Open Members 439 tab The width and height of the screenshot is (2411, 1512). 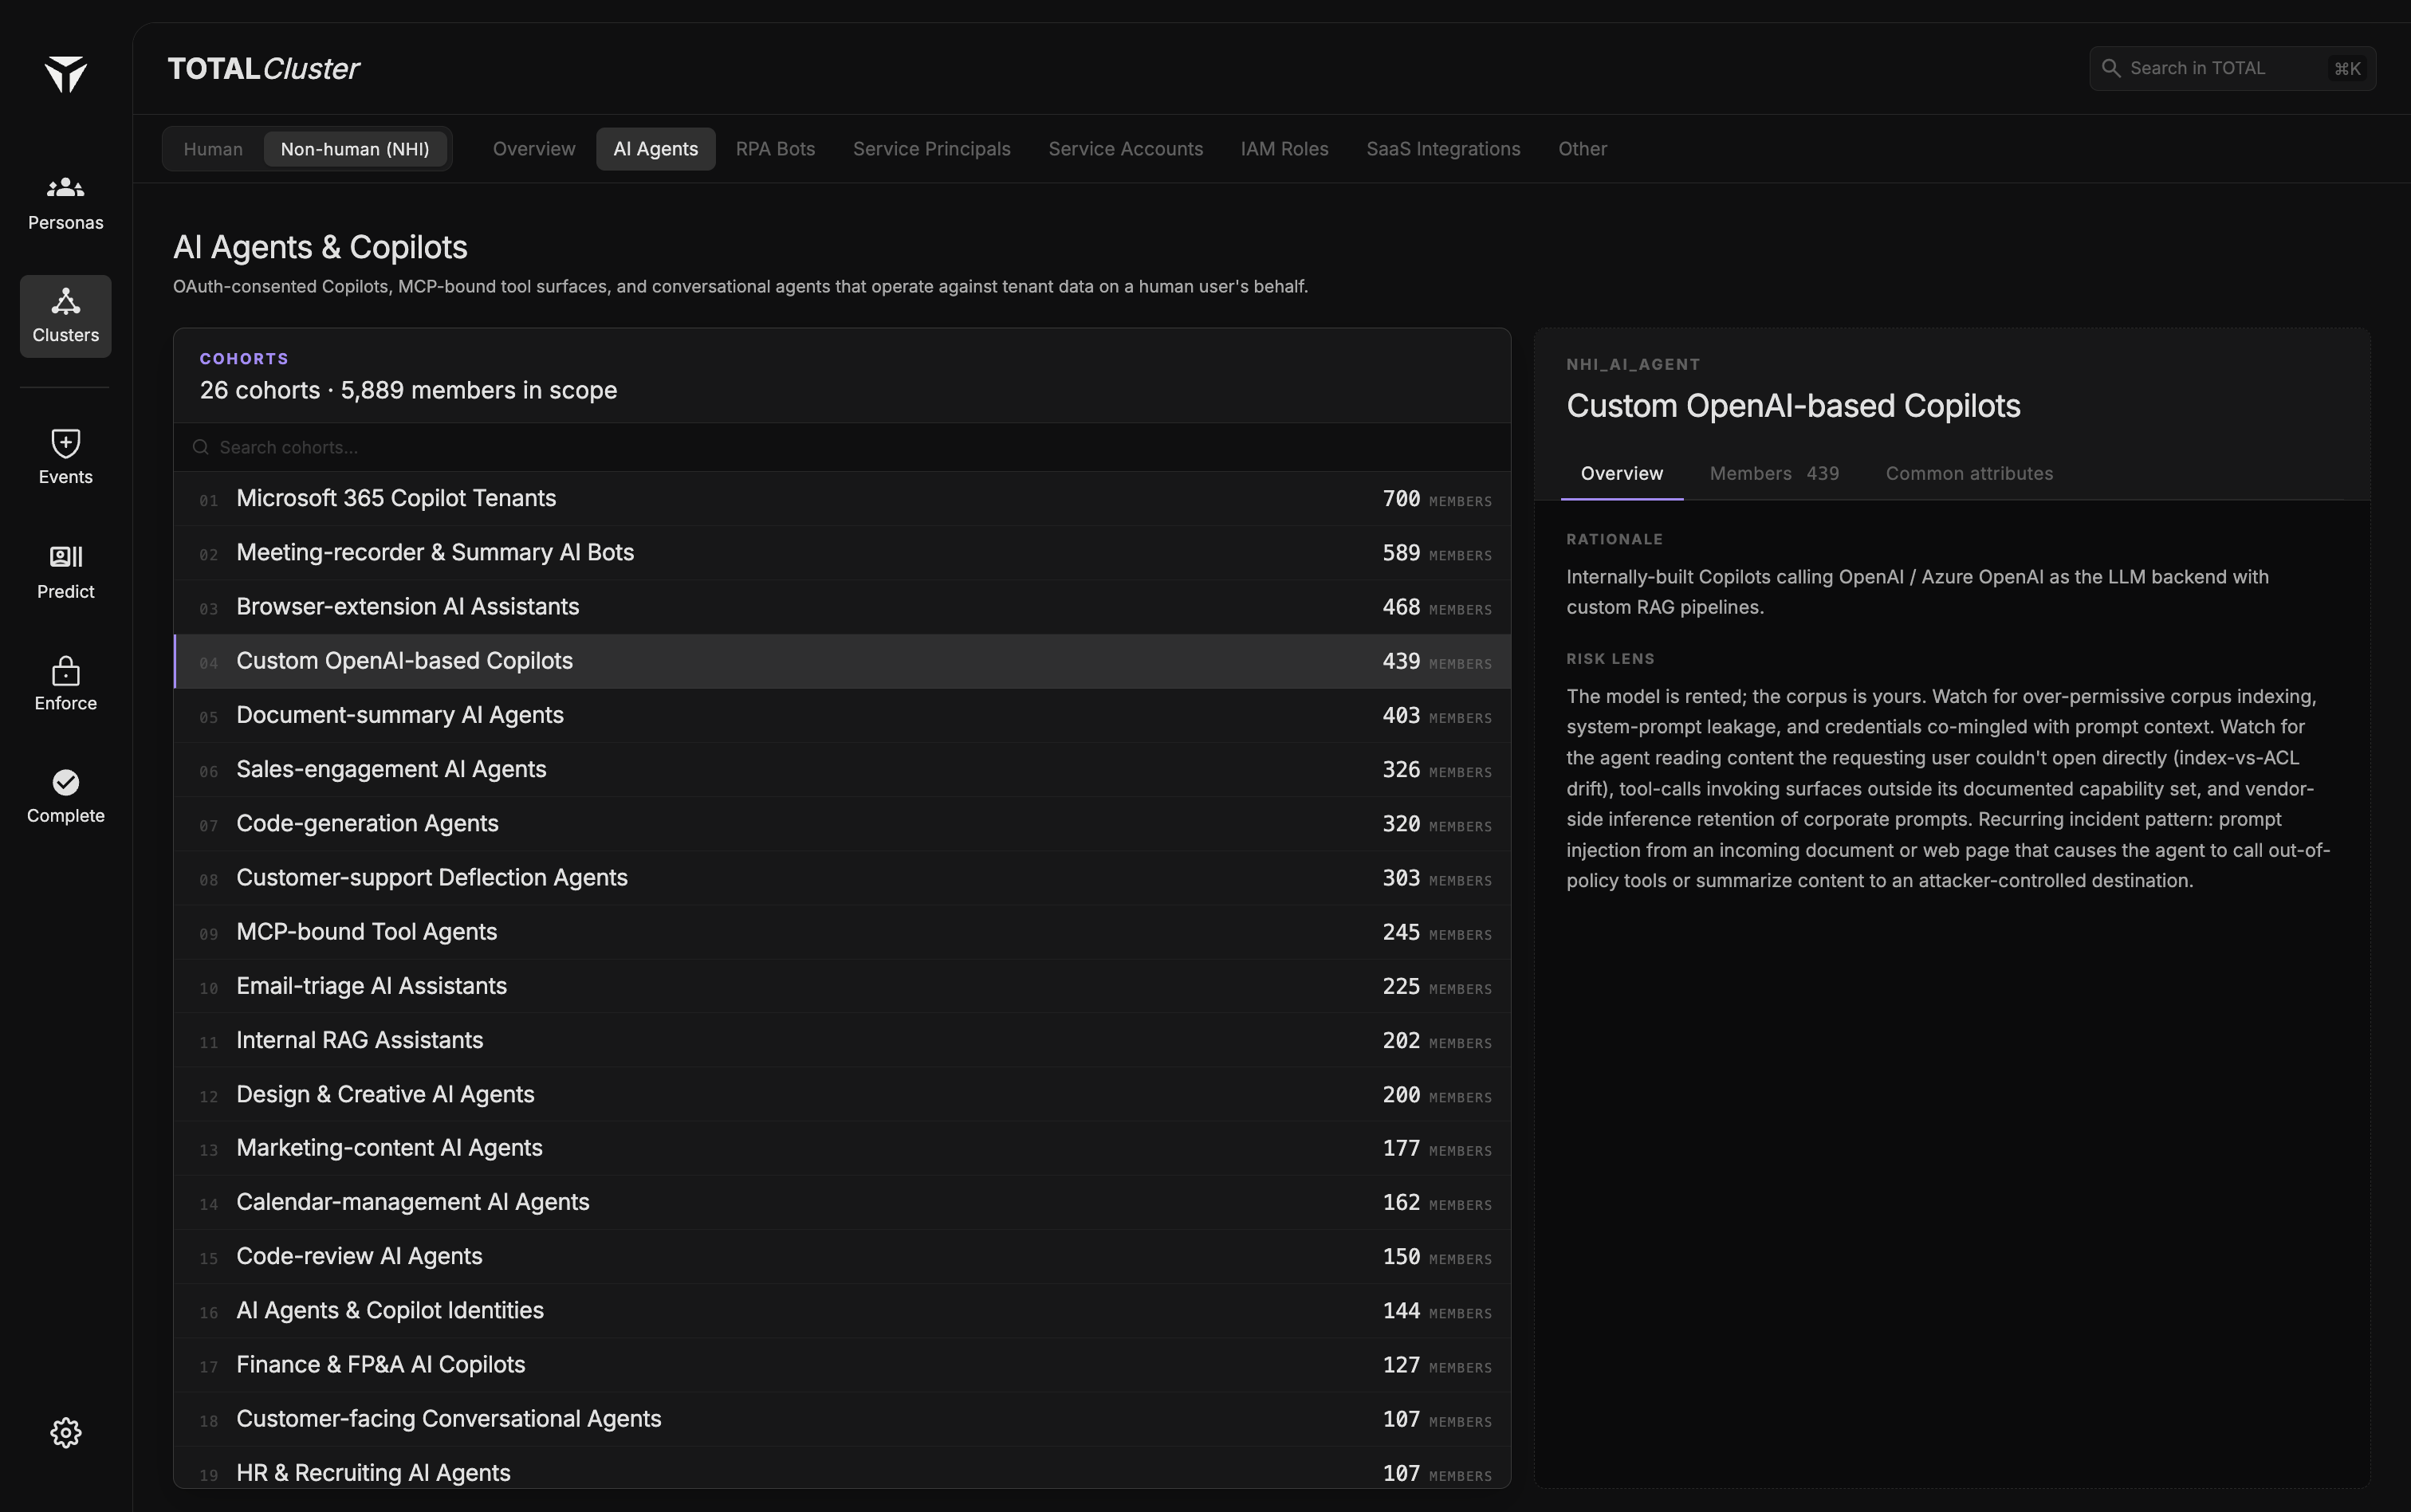1774,474
